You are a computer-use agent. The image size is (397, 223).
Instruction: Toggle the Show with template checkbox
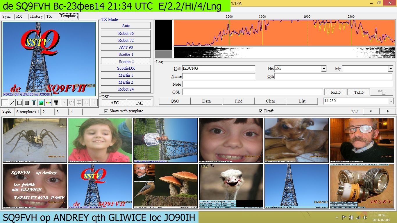[x=106, y=111]
